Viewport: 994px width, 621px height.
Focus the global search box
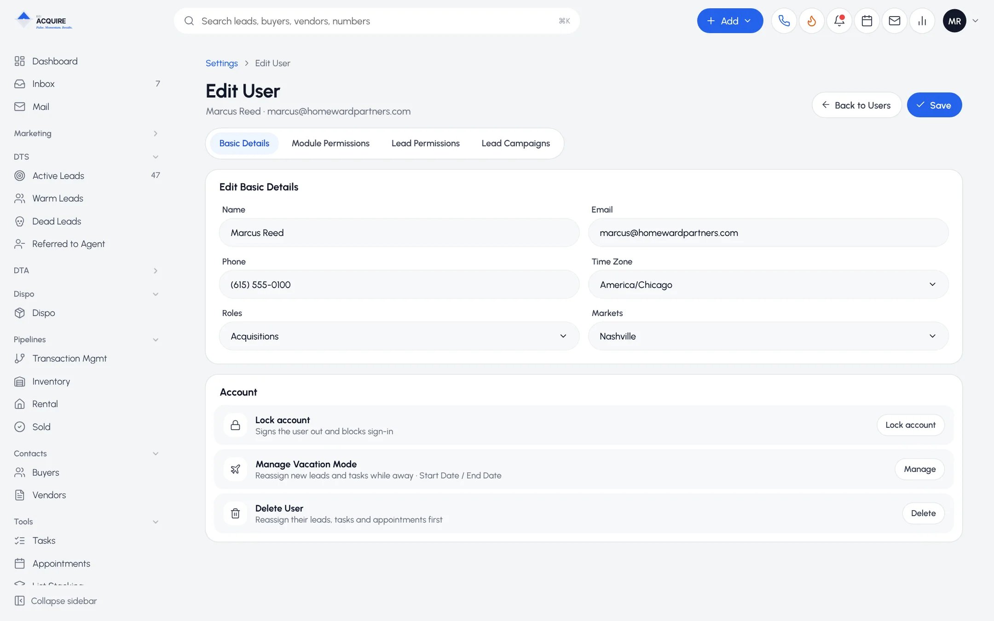(376, 21)
